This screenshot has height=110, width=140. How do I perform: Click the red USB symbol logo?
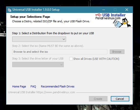coord(98,15)
